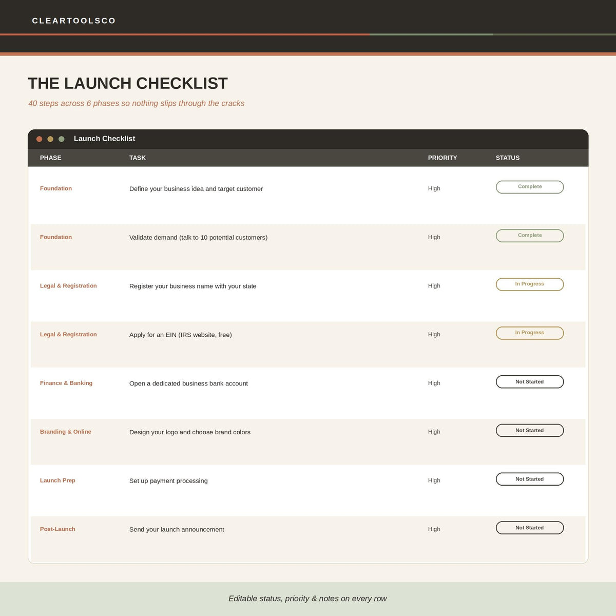Open Not Started status for payment processing row
616x616 pixels.
(x=530, y=479)
